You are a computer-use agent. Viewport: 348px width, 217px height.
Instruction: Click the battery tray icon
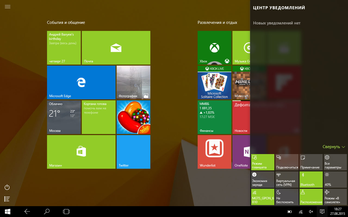click(x=290, y=212)
